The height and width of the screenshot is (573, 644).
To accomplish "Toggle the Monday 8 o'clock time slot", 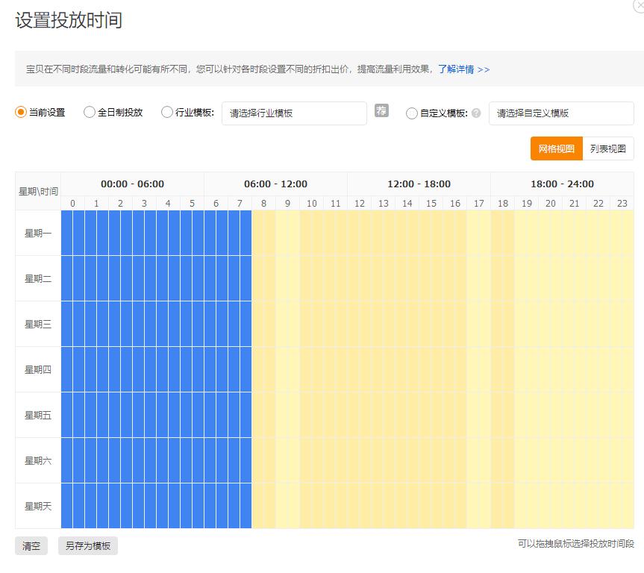I will (263, 232).
